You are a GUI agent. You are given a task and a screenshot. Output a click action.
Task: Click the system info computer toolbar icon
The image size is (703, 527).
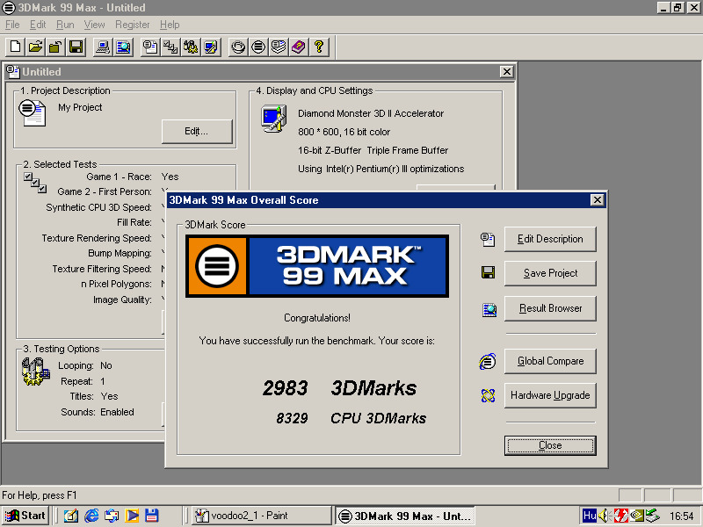103,47
